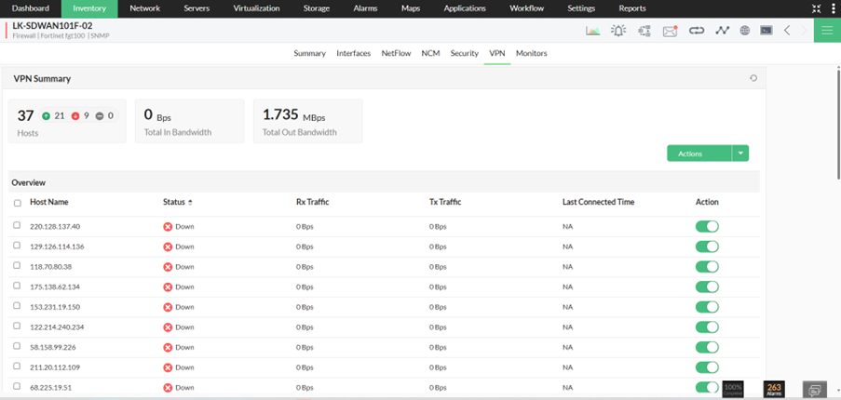Open the graph chart icon in device toolbar
This screenshot has width=841, height=400.
click(592, 31)
